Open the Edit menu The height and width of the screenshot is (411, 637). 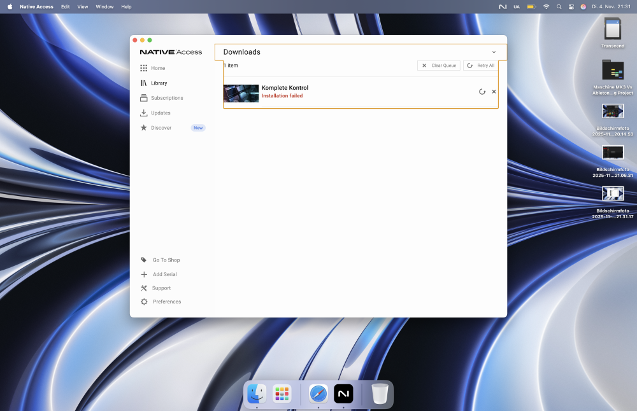pos(66,6)
